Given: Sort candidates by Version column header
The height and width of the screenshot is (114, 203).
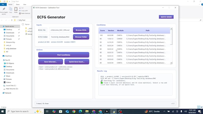Looking at the screenshot, I should (x=111, y=30).
